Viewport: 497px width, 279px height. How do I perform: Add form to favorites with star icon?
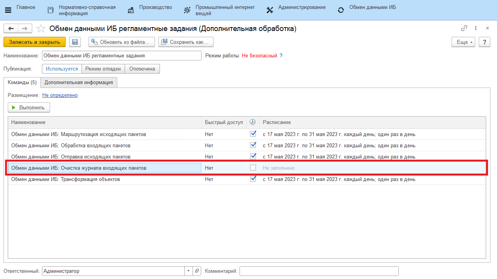pos(41,29)
